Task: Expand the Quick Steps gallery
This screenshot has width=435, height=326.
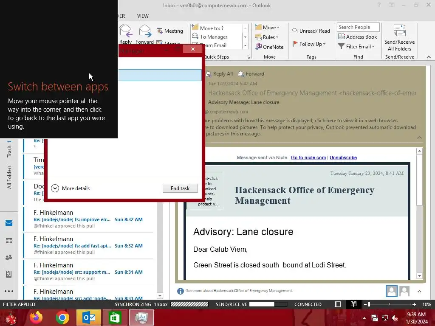Action: [245, 45]
